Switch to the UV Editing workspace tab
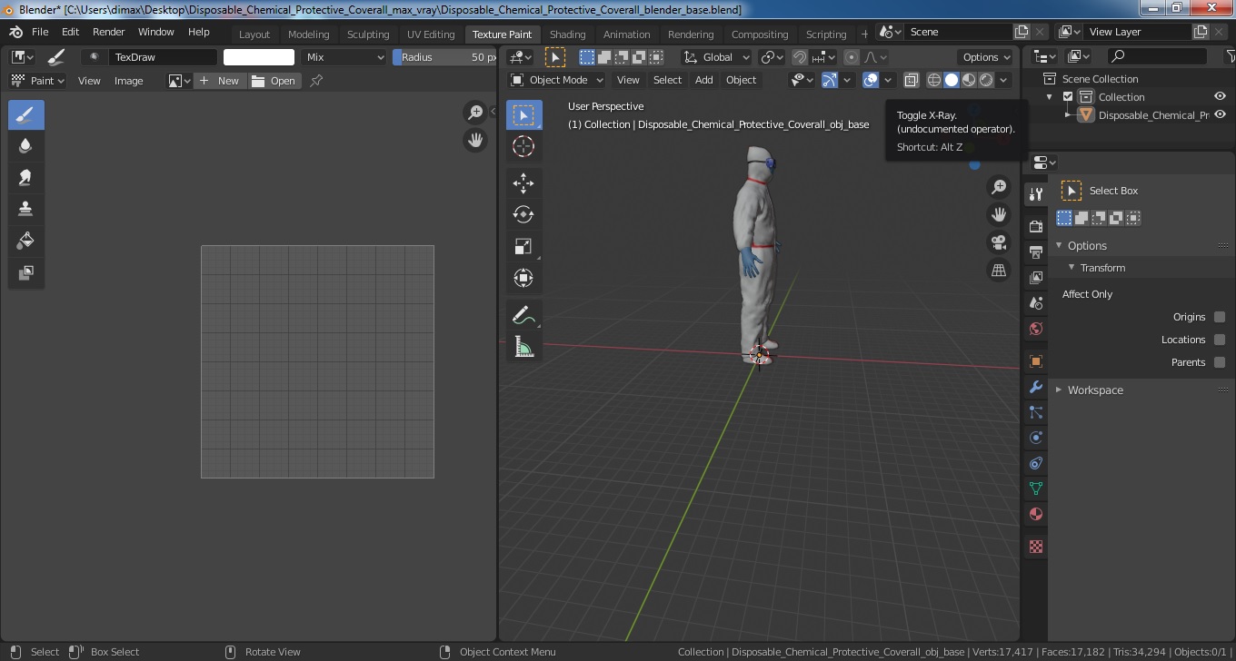 (431, 35)
